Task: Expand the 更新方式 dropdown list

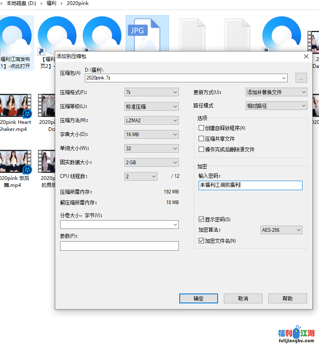Action: tap(276, 92)
